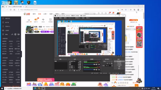
Task: Move source down in OBS sources panel
Action: 79,70
